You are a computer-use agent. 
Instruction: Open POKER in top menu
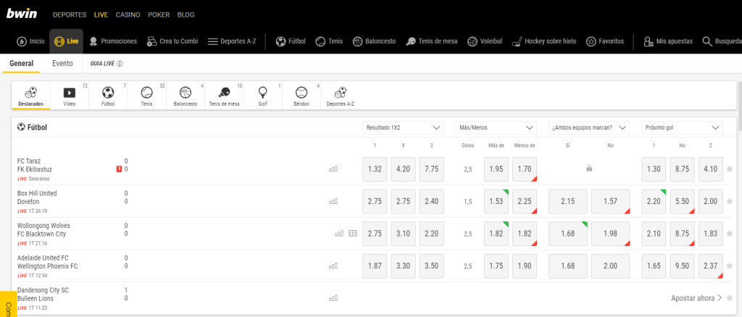click(x=159, y=14)
